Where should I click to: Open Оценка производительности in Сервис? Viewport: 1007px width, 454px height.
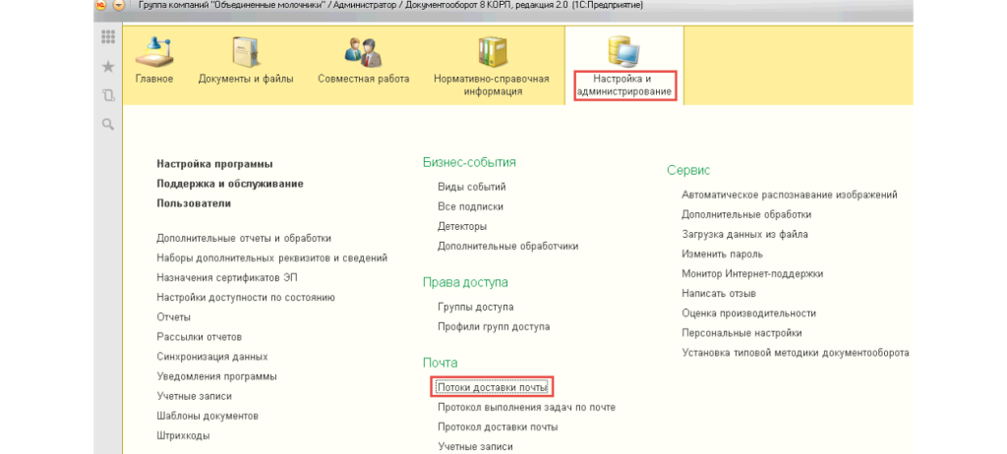tap(748, 313)
